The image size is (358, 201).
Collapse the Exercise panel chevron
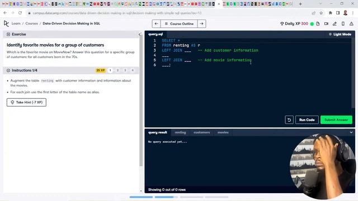[140, 35]
